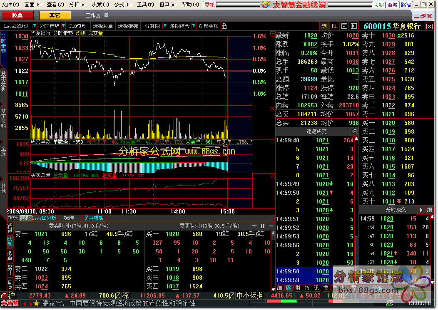438x310 pixels.
Task: Open the 多图组合 dropdown arrow
Action: pos(193,26)
